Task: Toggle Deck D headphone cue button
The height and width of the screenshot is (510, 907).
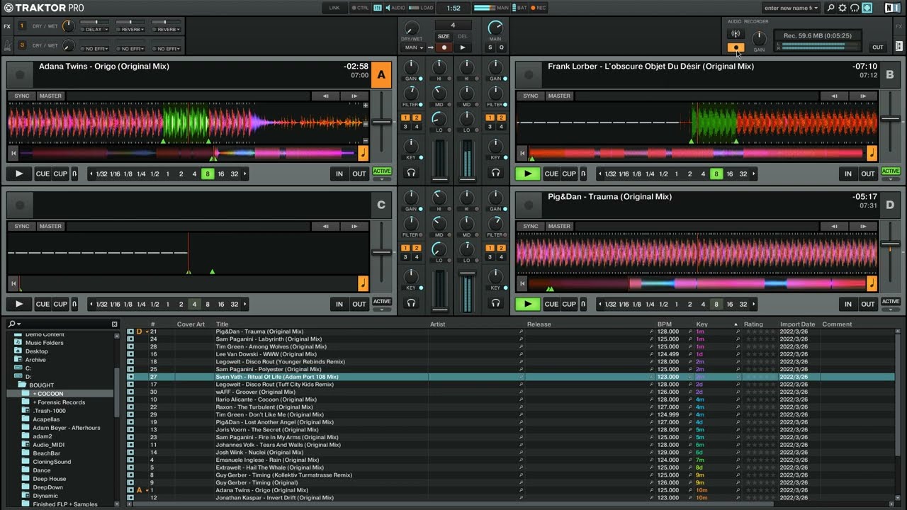Action: pos(495,303)
